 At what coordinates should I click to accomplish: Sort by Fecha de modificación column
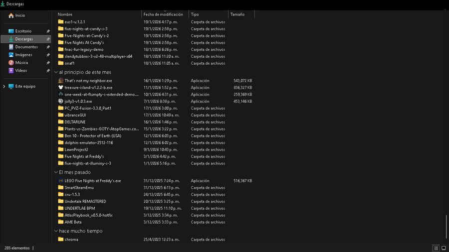163,14
